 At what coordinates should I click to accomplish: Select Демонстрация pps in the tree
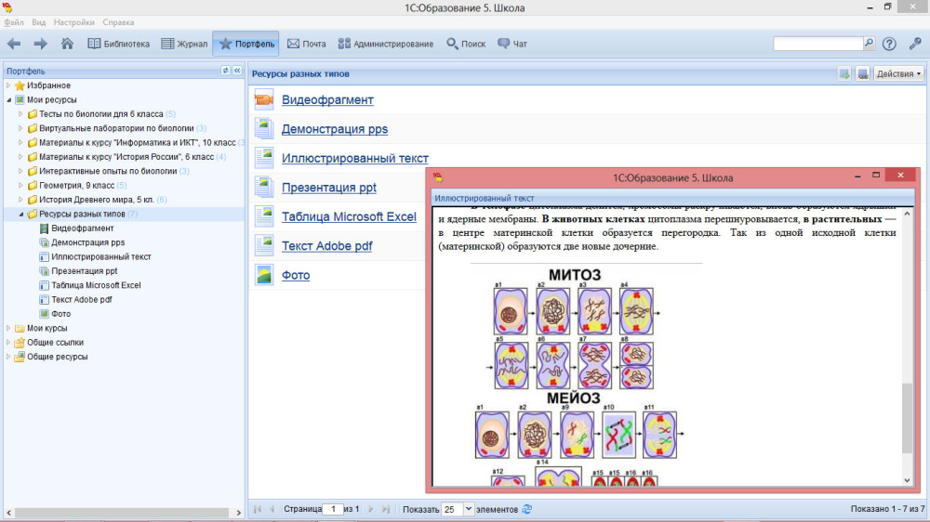click(87, 242)
